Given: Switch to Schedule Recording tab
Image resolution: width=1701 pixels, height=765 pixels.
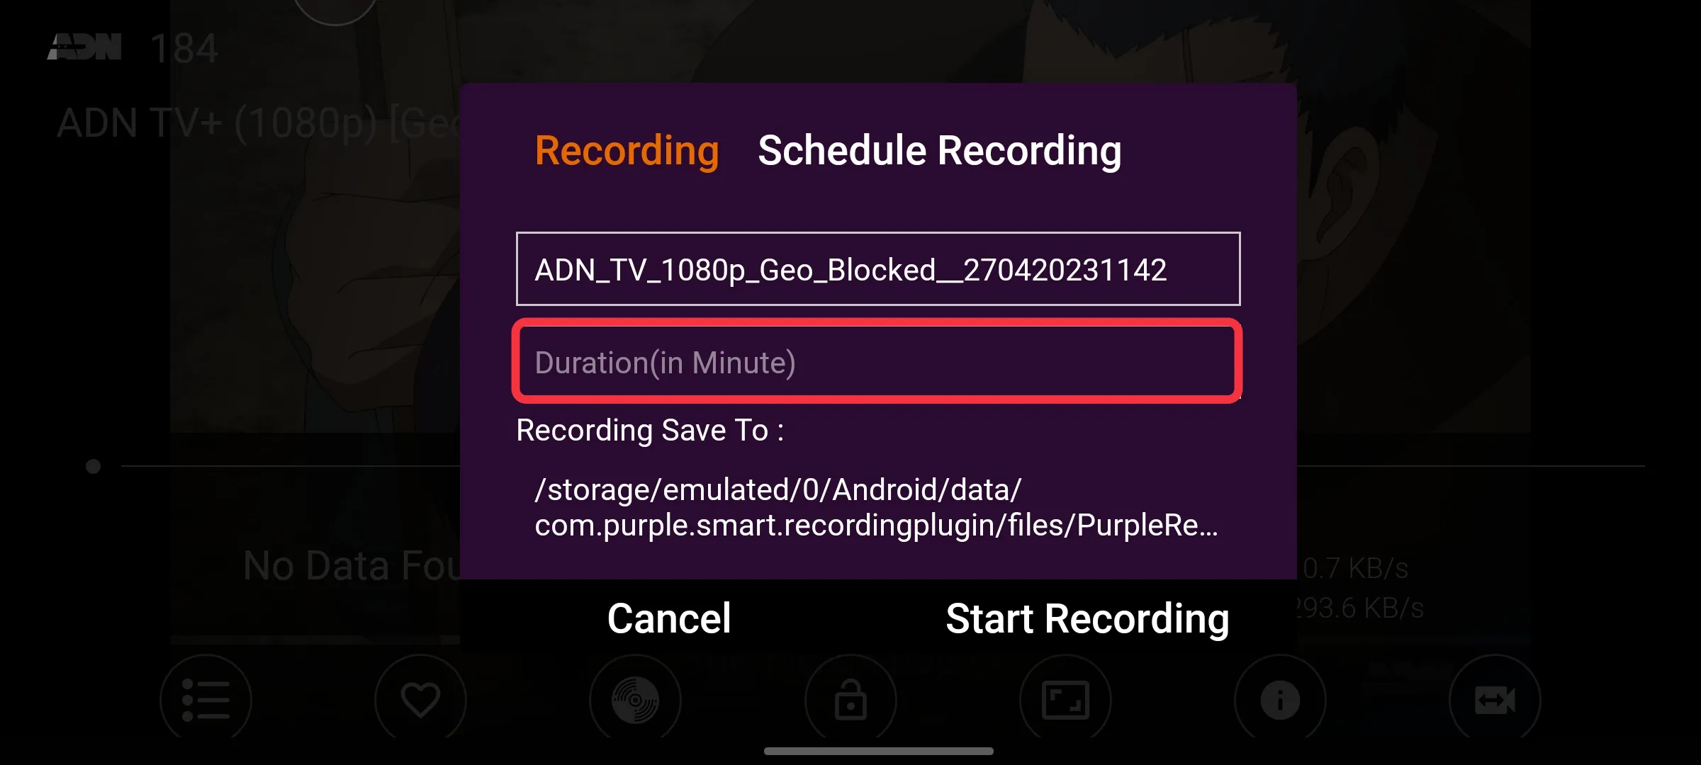Looking at the screenshot, I should [x=940, y=150].
